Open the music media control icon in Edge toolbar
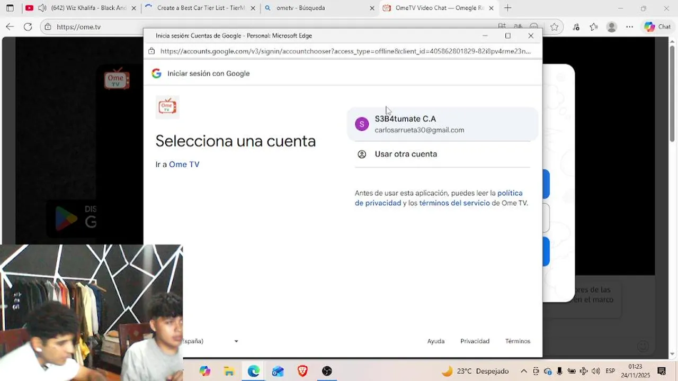Screen dimensions: 678x381 [x=576, y=26]
